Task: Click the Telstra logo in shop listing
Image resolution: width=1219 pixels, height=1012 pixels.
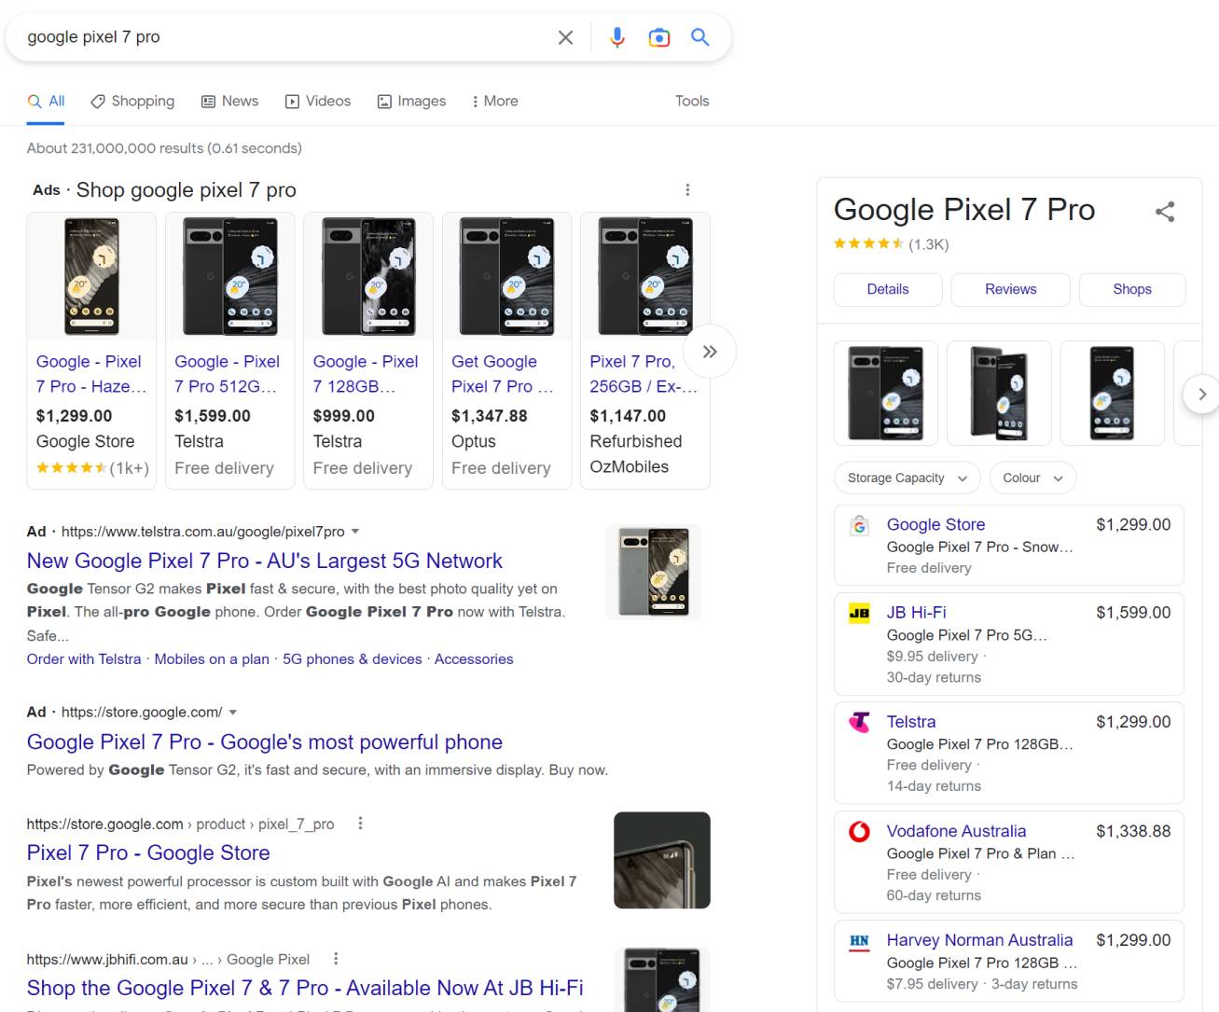Action: [x=860, y=723]
